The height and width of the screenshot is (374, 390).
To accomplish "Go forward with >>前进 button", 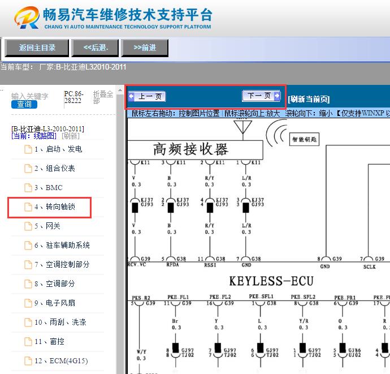I will 145,48.
